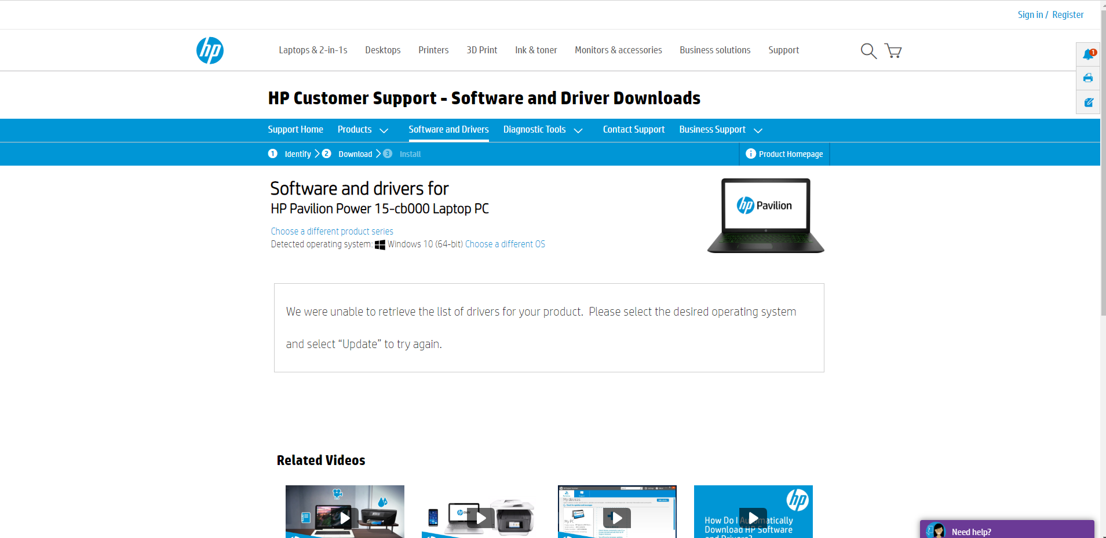Click the HP Pavilion laptop product image
This screenshot has height=538, width=1106.
[765, 215]
